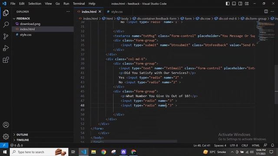Click the remote window indicator in status bar

click(x=4, y=145)
